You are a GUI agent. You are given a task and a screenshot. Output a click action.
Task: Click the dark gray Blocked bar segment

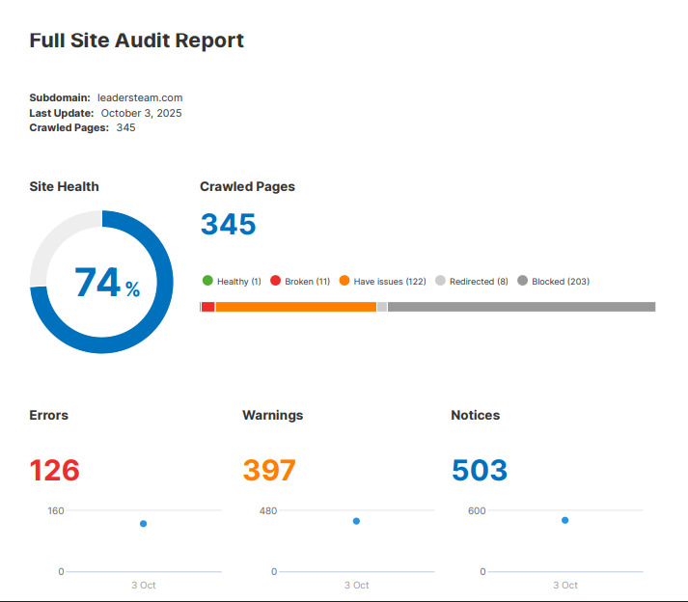522,307
